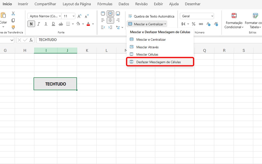Image resolution: width=262 pixels, height=164 pixels.
Task: Toggle bold with the N button
Action: 31,24
